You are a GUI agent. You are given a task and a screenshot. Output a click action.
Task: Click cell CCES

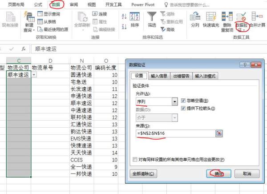82,160
